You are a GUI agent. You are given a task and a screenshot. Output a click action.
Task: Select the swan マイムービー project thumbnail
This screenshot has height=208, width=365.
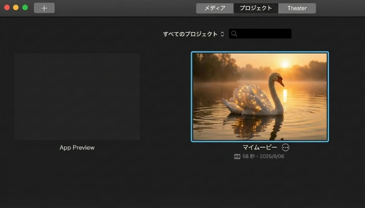(260, 96)
